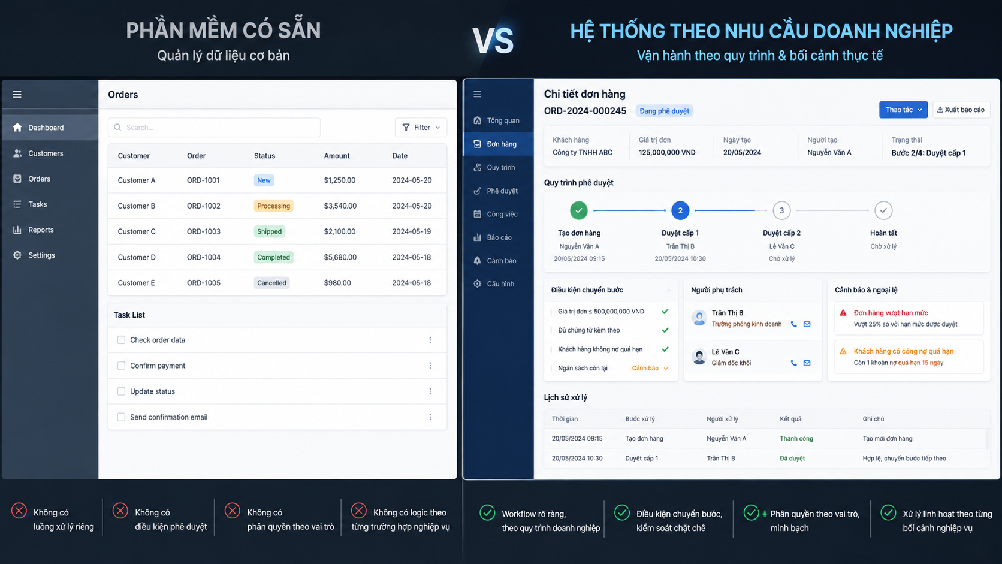Screen dimensions: 1002x564
Task: Click order number ORD-1003 cell
Action: click(204, 231)
